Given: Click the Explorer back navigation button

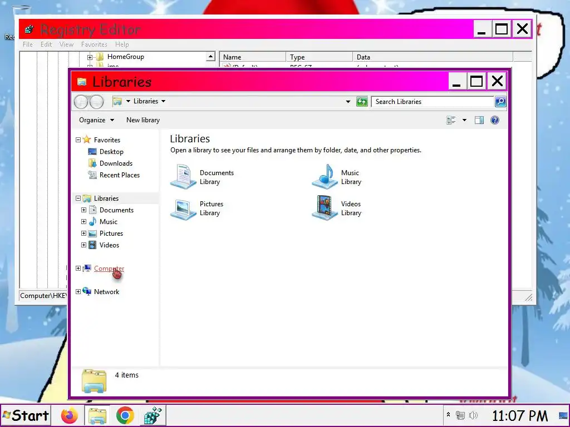Looking at the screenshot, I should click(x=81, y=102).
